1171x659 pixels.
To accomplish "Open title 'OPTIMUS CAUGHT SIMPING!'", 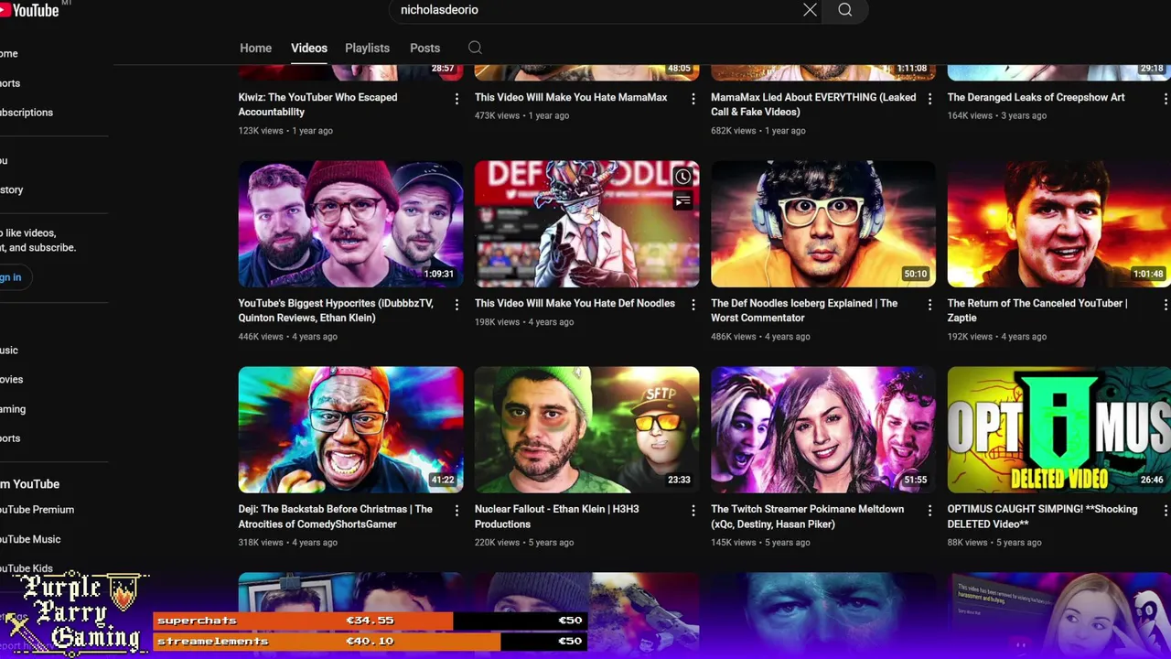I will (1042, 516).
